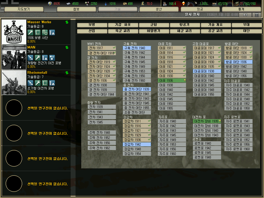Viewport: 264px width, 198px height.
Task: Switch to the 해군 교리 tab
Action: (x=185, y=31)
